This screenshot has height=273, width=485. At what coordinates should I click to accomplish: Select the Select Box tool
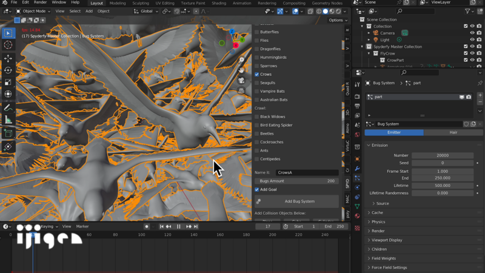point(8,33)
